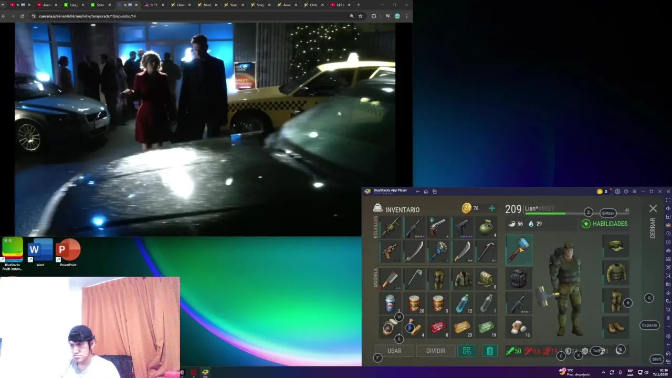The image size is (672, 378).
Task: Click the sort inventory grid button
Action: (467, 351)
